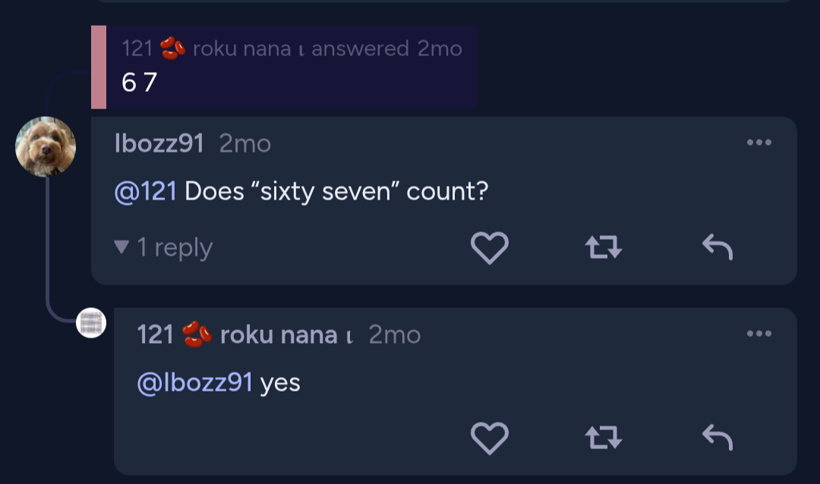Like lbozz91's "sixty seven" comment

point(490,247)
